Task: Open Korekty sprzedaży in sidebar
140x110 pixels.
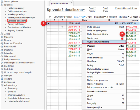Action: 16,14
